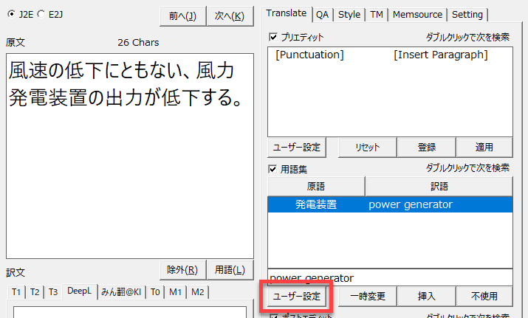Open the みん翻@KI tab

click(121, 291)
